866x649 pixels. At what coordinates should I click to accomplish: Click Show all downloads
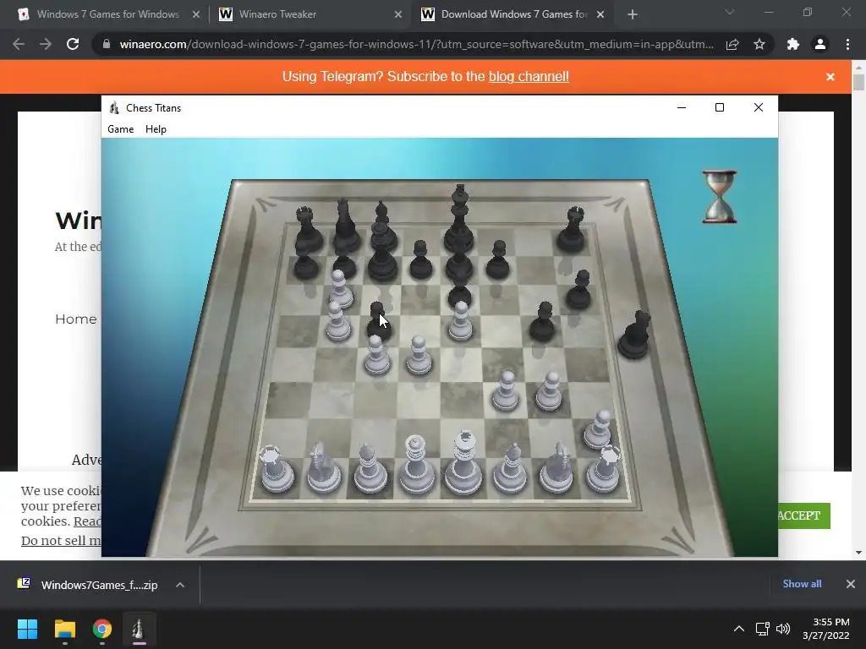(802, 584)
